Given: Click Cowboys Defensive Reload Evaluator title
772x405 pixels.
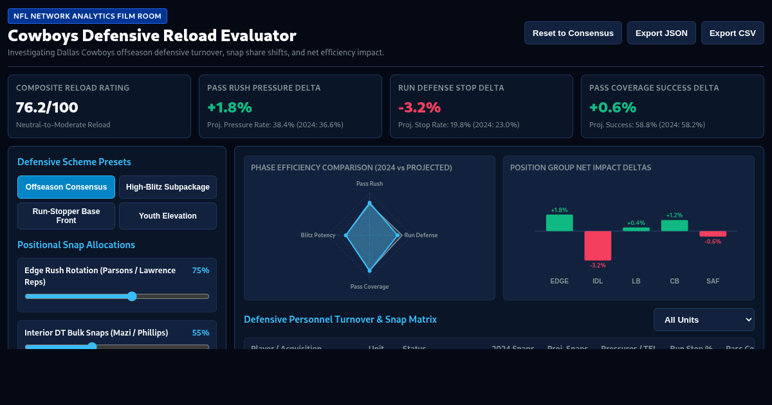Looking at the screenshot, I should 152,35.
